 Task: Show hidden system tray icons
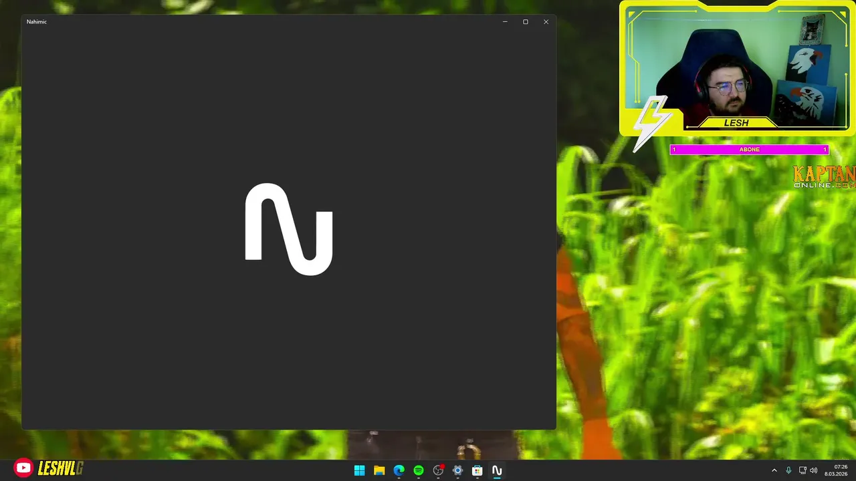[x=774, y=470]
